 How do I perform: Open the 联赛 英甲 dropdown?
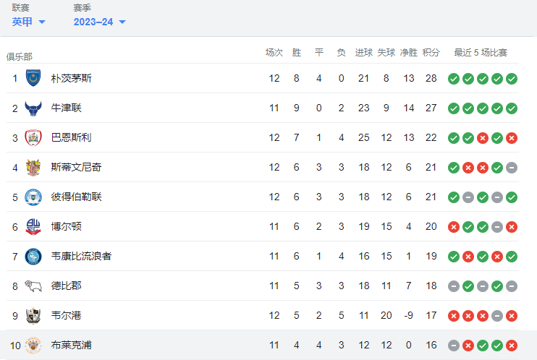28,22
